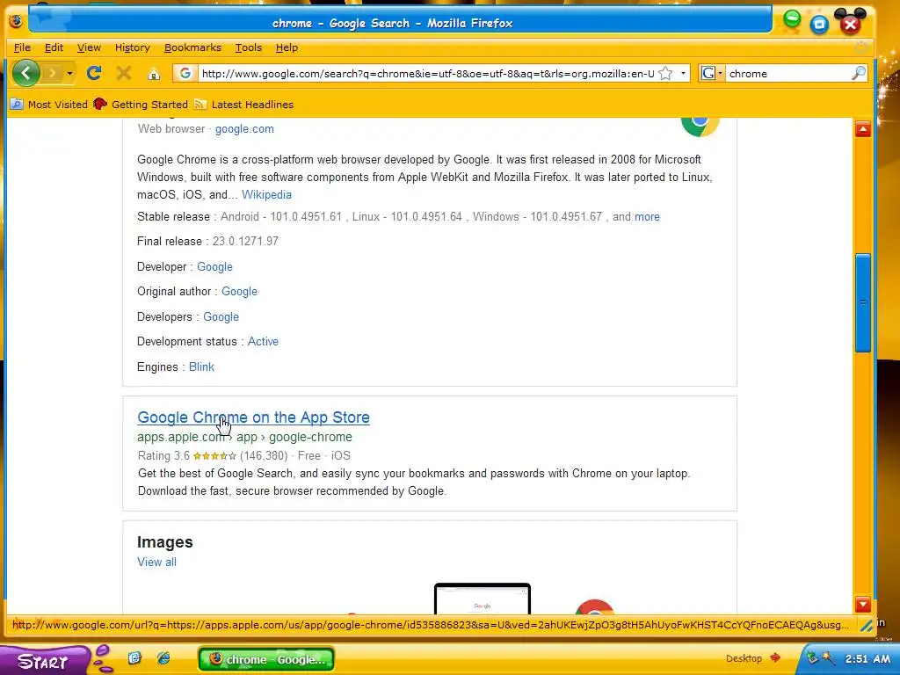Screen dimensions: 900x675
Task: Expand the Desktop toolbar red arrows
Action: 775,657
